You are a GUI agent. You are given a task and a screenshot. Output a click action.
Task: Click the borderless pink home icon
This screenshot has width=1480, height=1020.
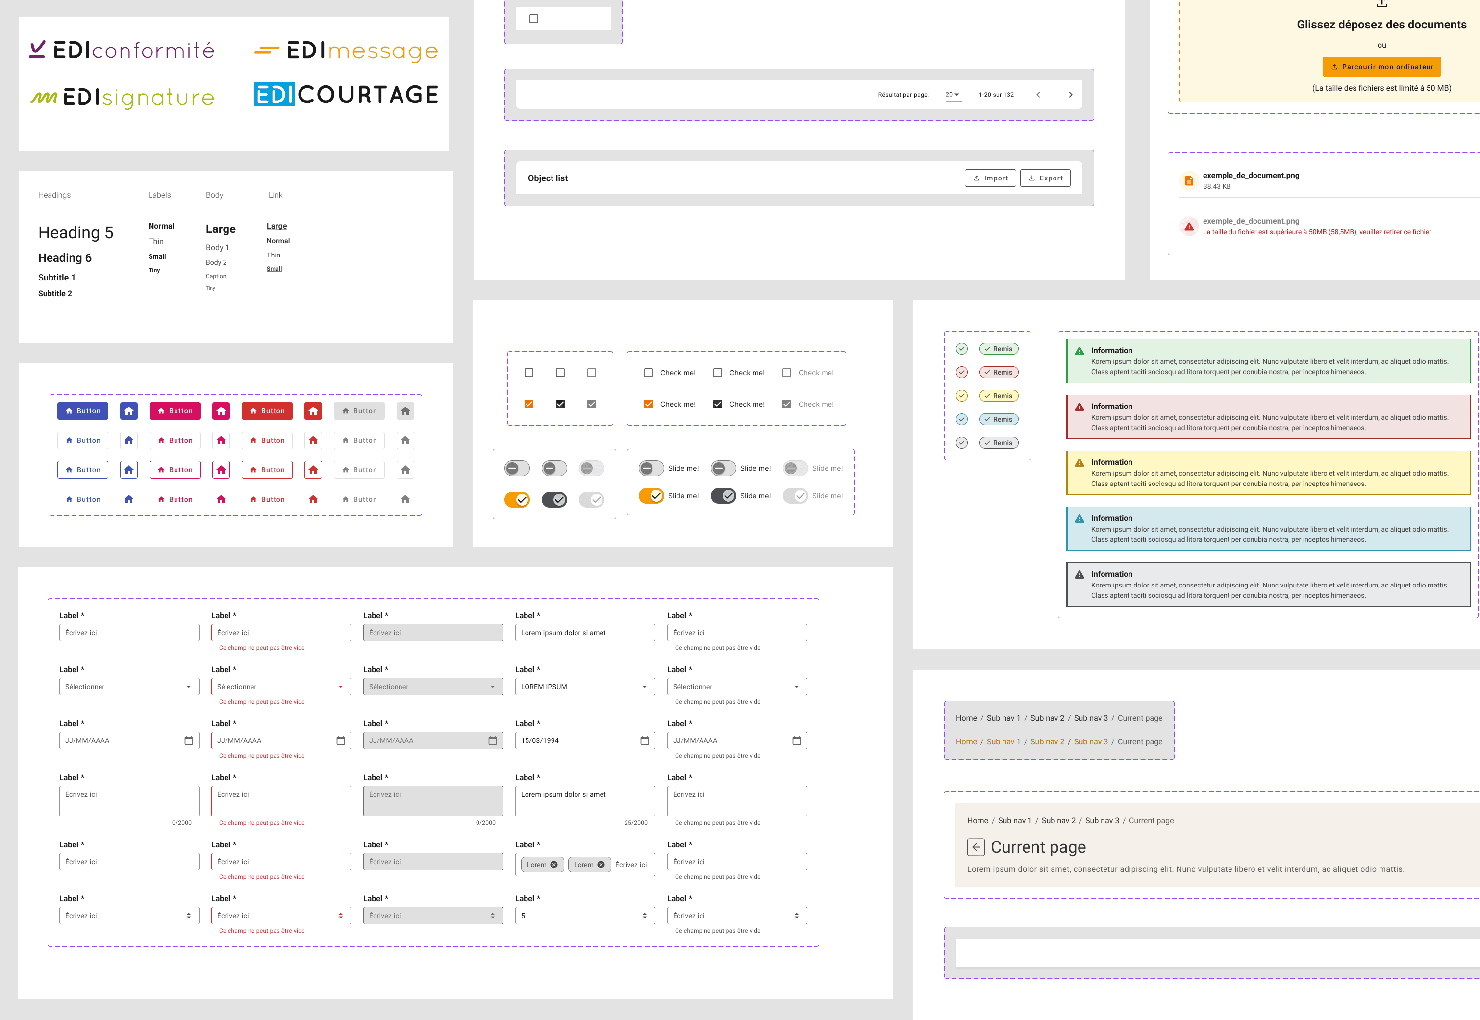point(221,499)
